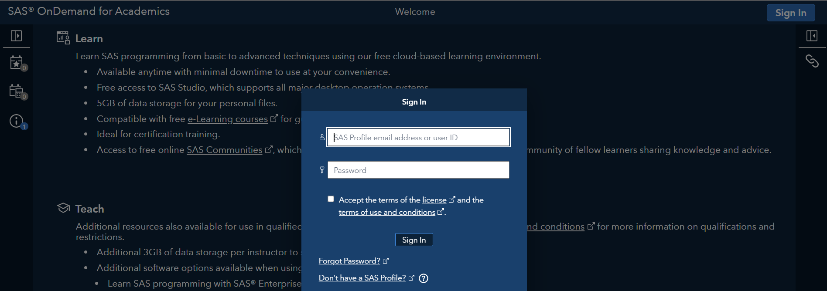Viewport: 827px width, 291px height.
Task: Click the Sign In dialog title
Action: [x=414, y=102]
